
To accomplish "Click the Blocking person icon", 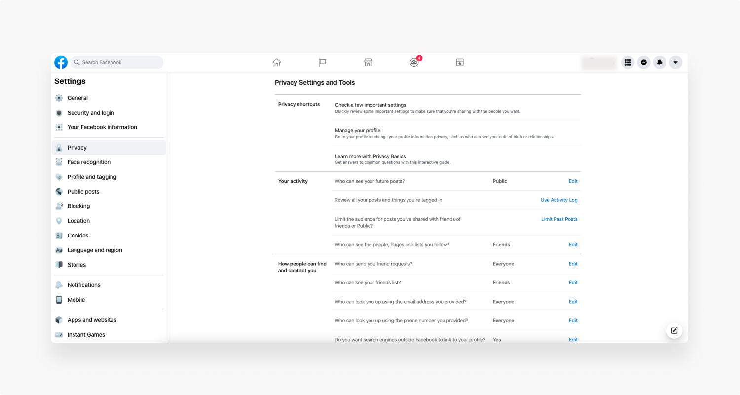I will point(59,206).
